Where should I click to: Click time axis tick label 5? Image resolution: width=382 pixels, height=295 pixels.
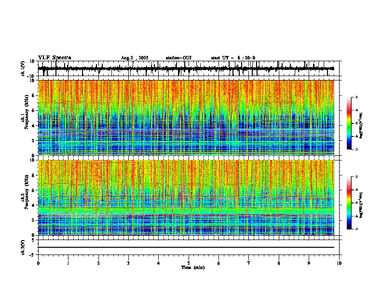[x=189, y=263]
